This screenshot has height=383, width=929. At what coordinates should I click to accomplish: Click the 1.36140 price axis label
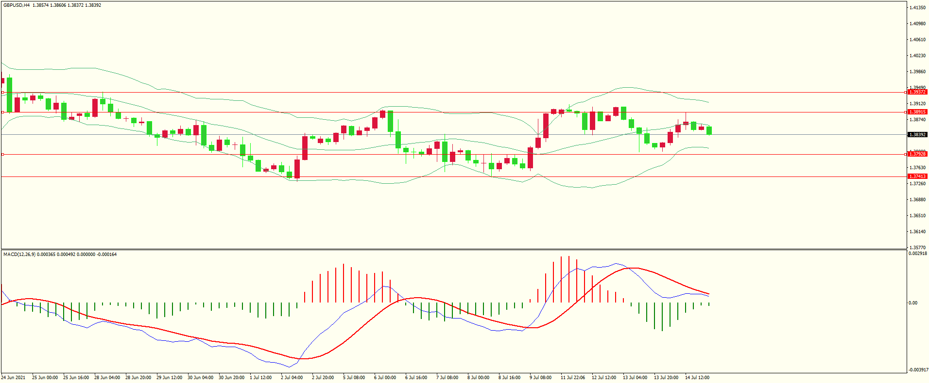click(x=918, y=232)
